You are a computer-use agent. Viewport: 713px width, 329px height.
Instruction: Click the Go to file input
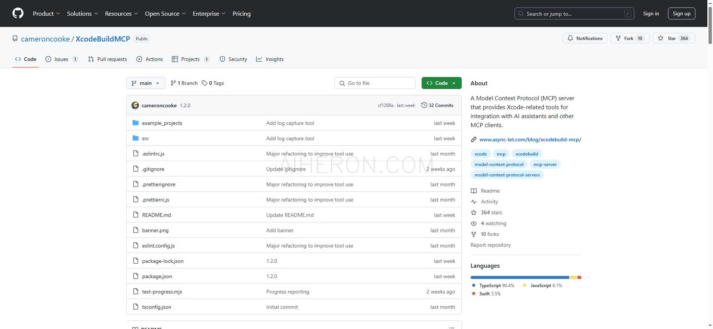pyautogui.click(x=375, y=83)
